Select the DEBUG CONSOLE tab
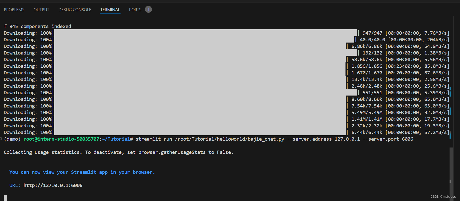Image resolution: width=460 pixels, height=201 pixels. [x=75, y=10]
